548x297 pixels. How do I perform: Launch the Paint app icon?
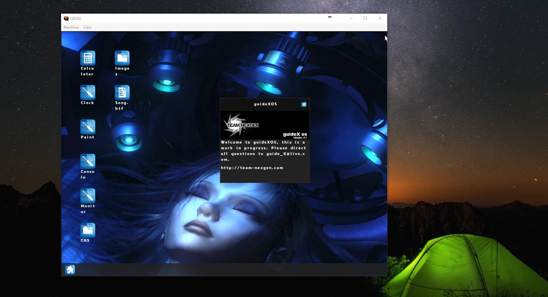(88, 127)
